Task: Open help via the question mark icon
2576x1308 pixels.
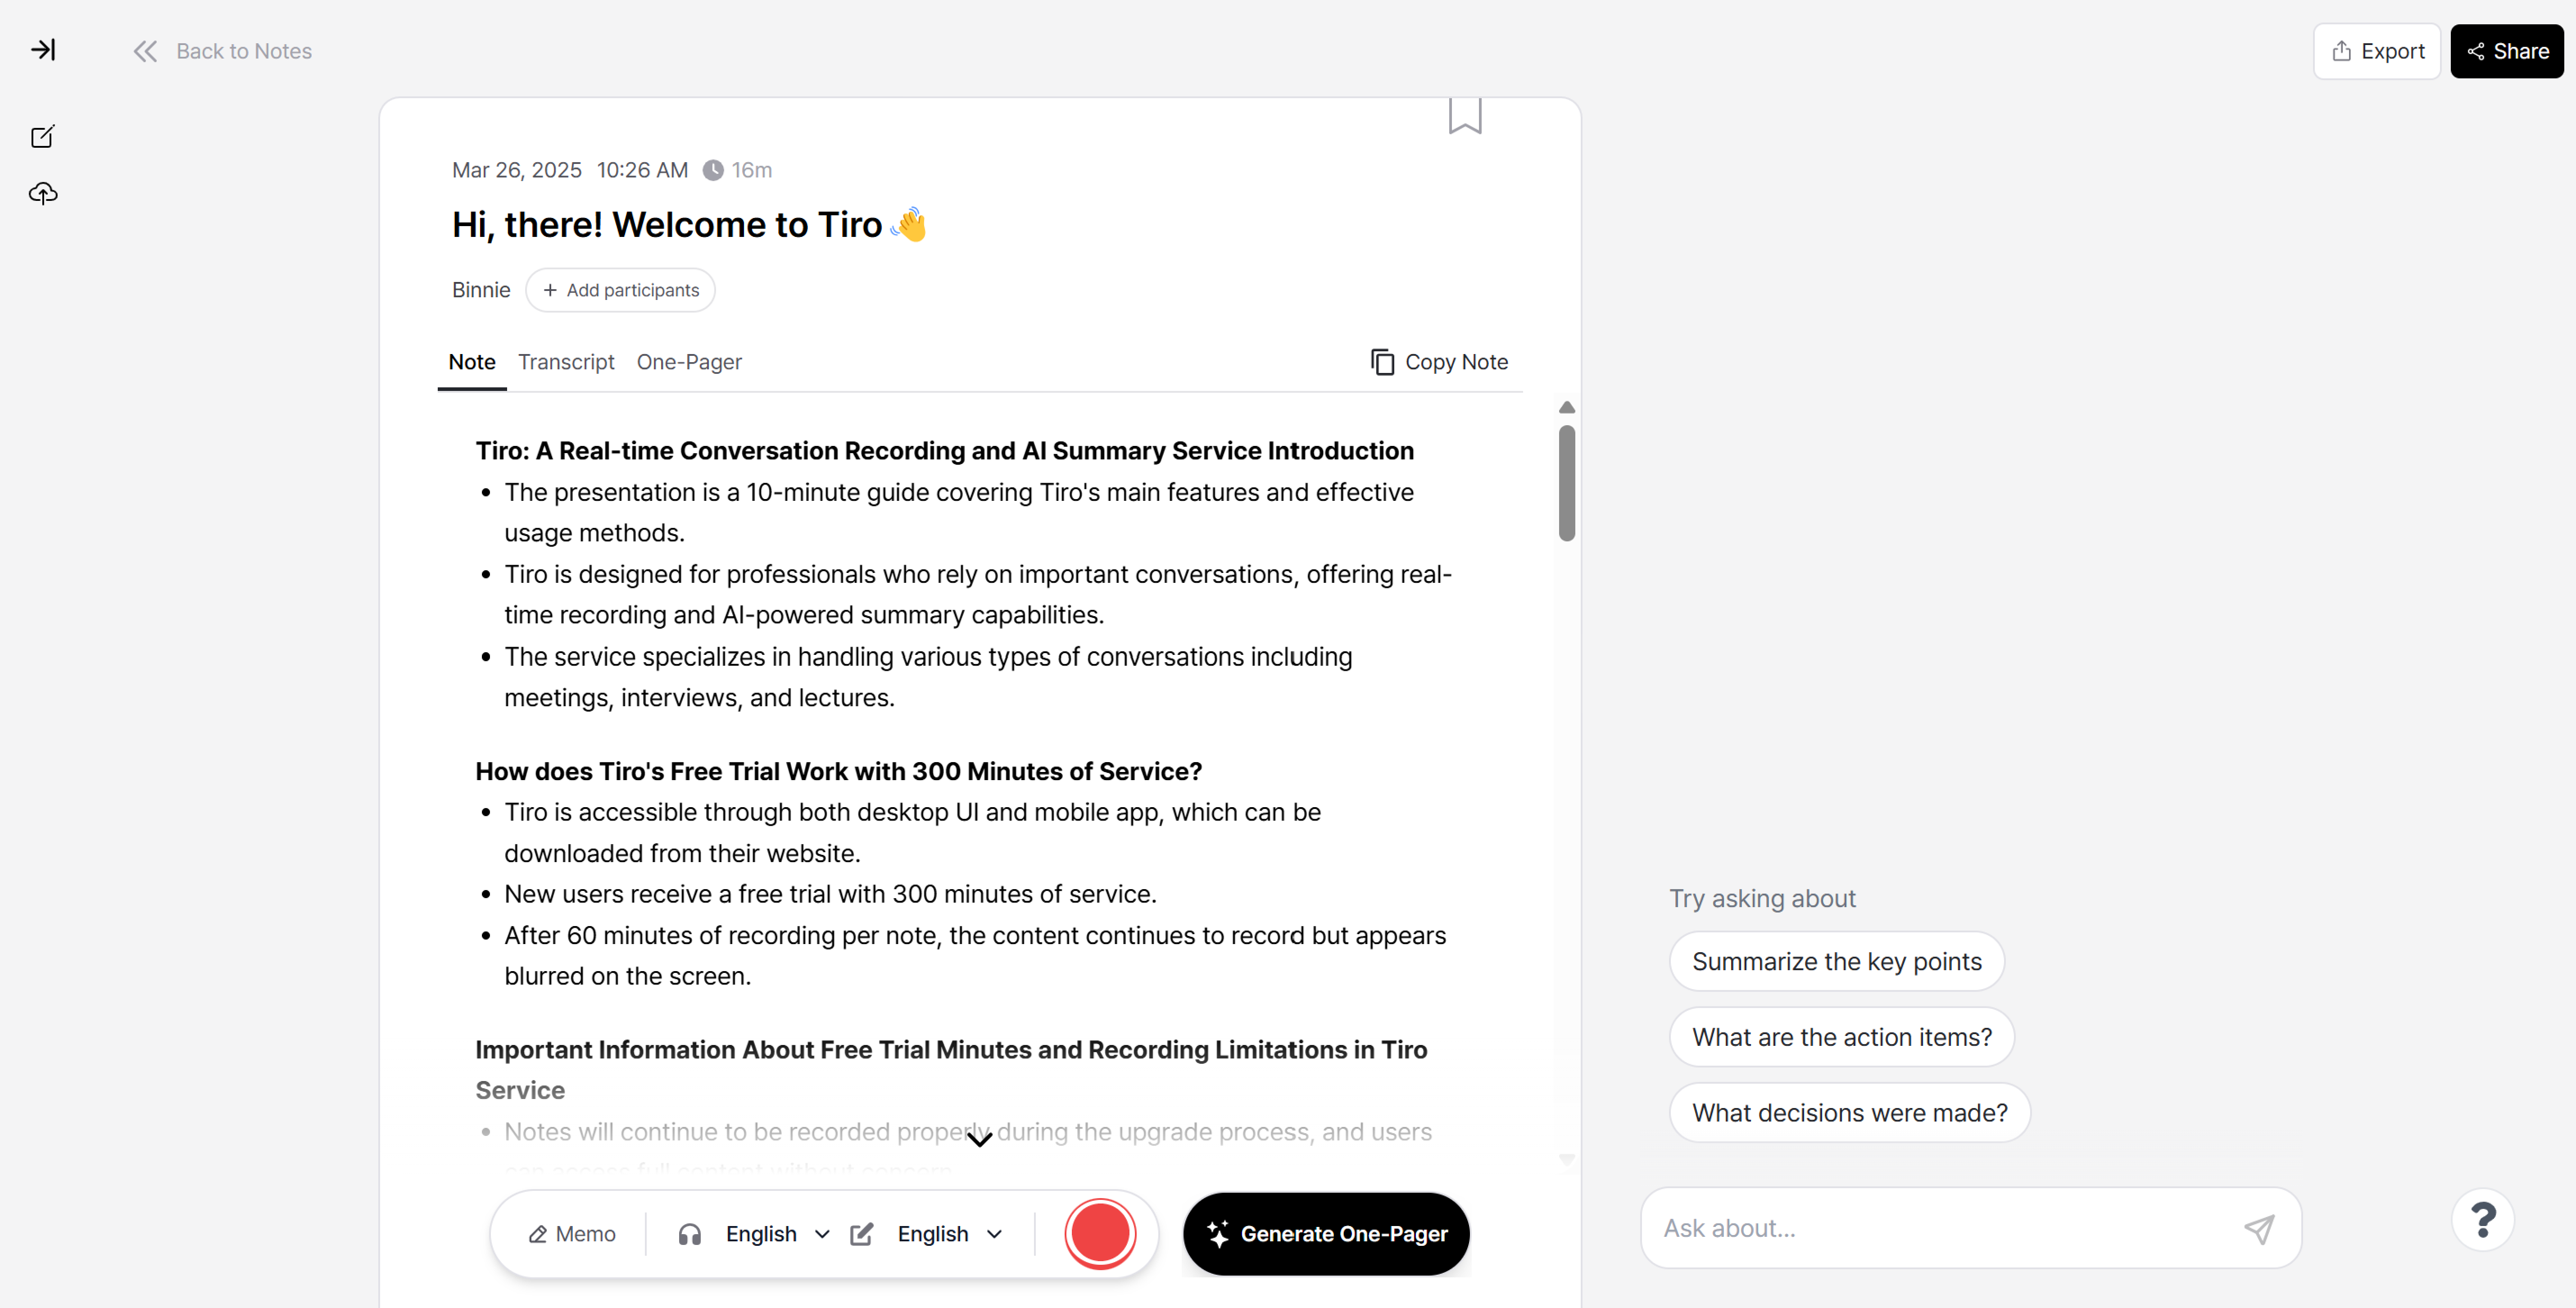Action: point(2482,1220)
